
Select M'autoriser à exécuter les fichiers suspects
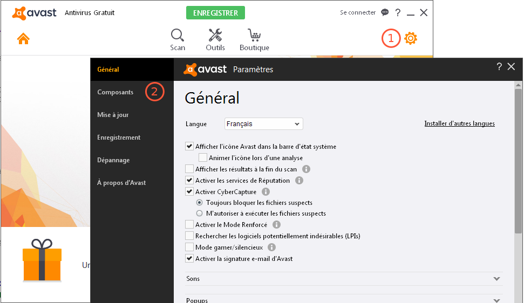coord(200,214)
